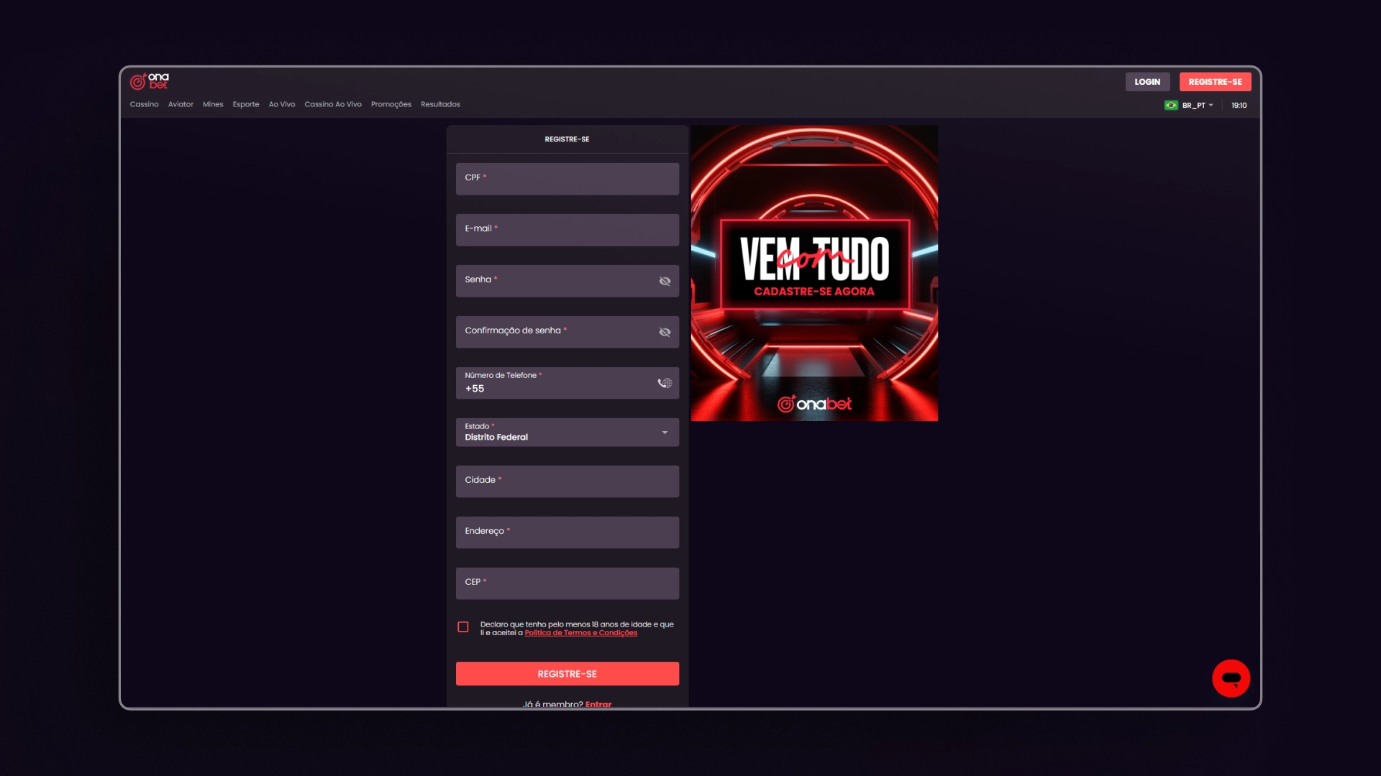The width and height of the screenshot is (1381, 776).
Task: Check the 18 years declaration checkbox
Action: [x=463, y=627]
